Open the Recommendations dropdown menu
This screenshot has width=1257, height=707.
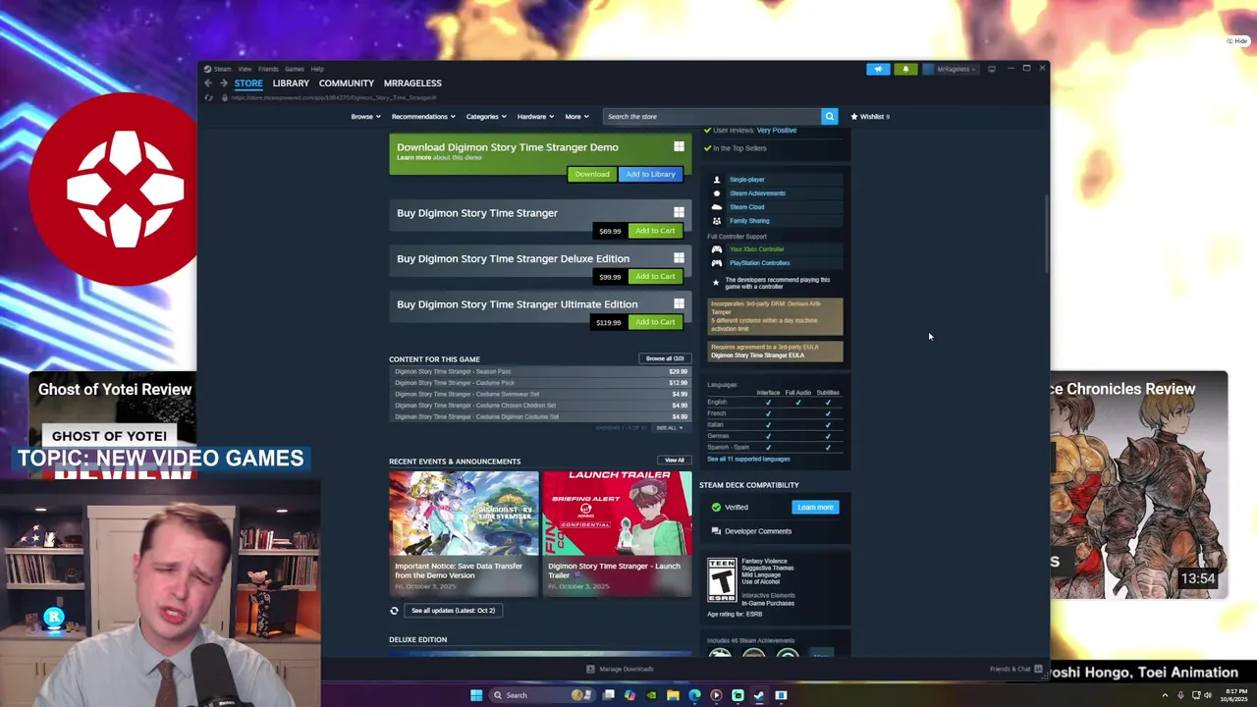[423, 116]
